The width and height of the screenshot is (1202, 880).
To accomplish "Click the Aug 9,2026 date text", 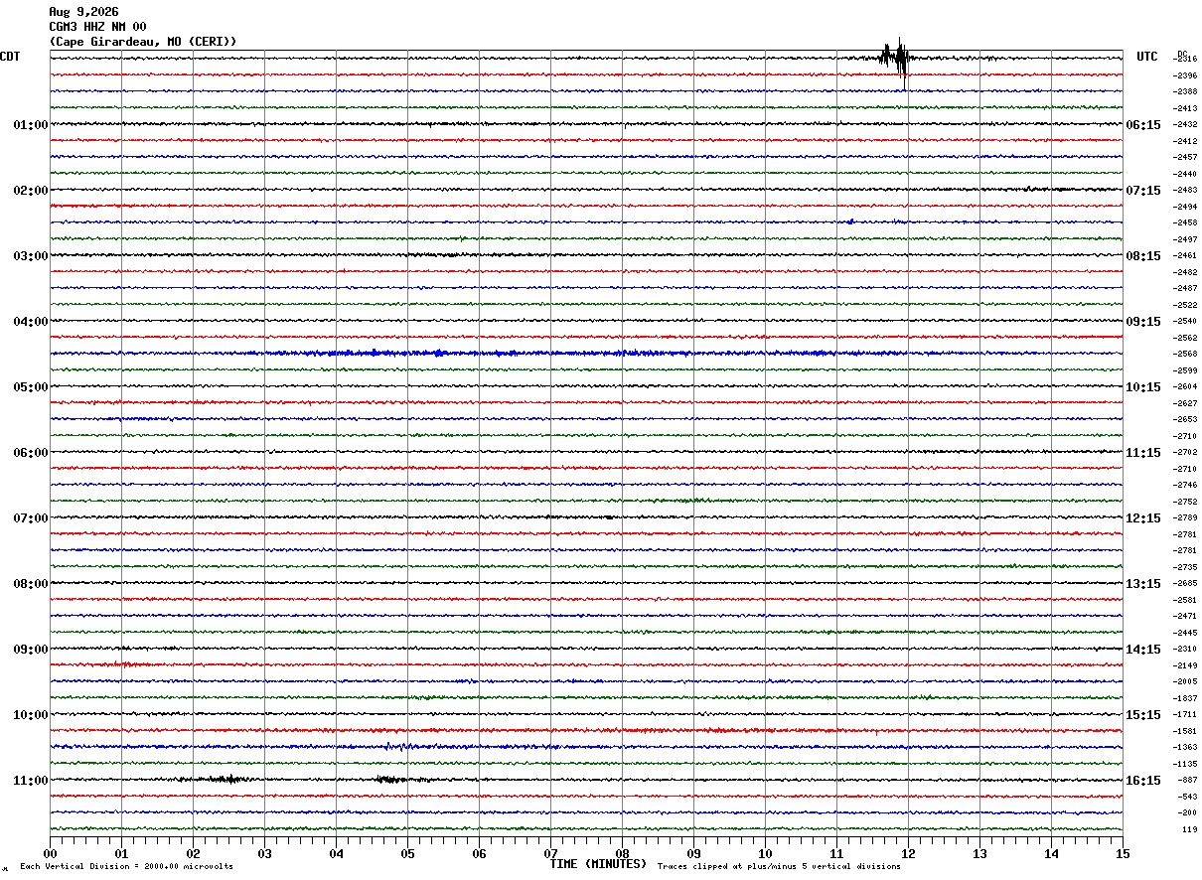I will click(x=83, y=12).
